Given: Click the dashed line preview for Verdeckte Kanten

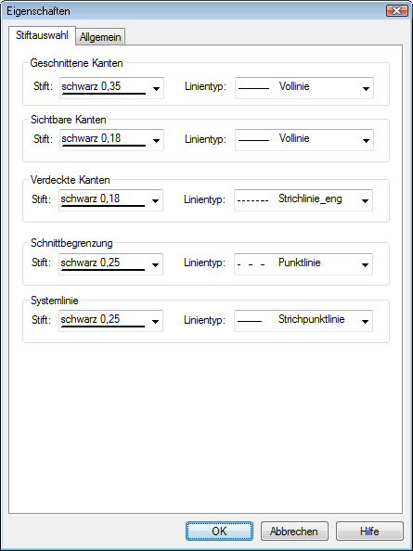Looking at the screenshot, I should pyautogui.click(x=253, y=201).
